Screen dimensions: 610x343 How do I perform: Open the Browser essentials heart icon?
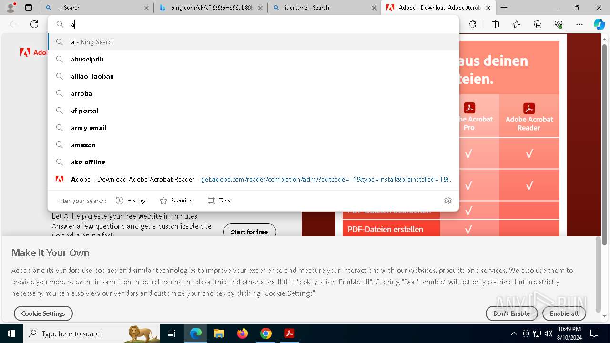click(559, 24)
